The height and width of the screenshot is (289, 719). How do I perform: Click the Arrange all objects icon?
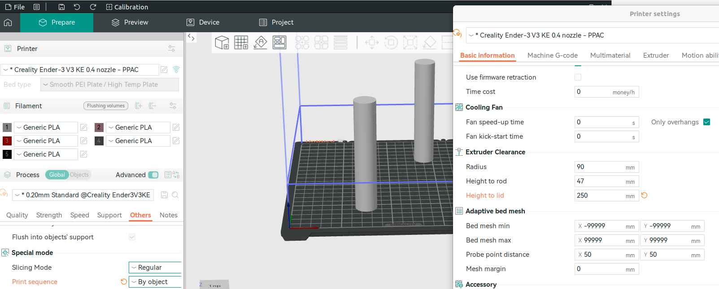280,42
